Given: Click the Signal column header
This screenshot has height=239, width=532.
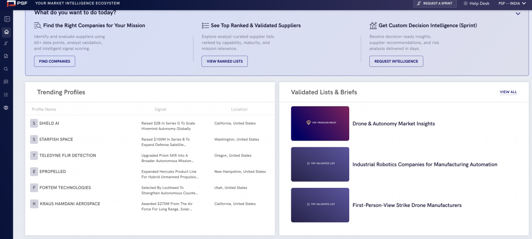Looking at the screenshot, I should pyautogui.click(x=160, y=109).
